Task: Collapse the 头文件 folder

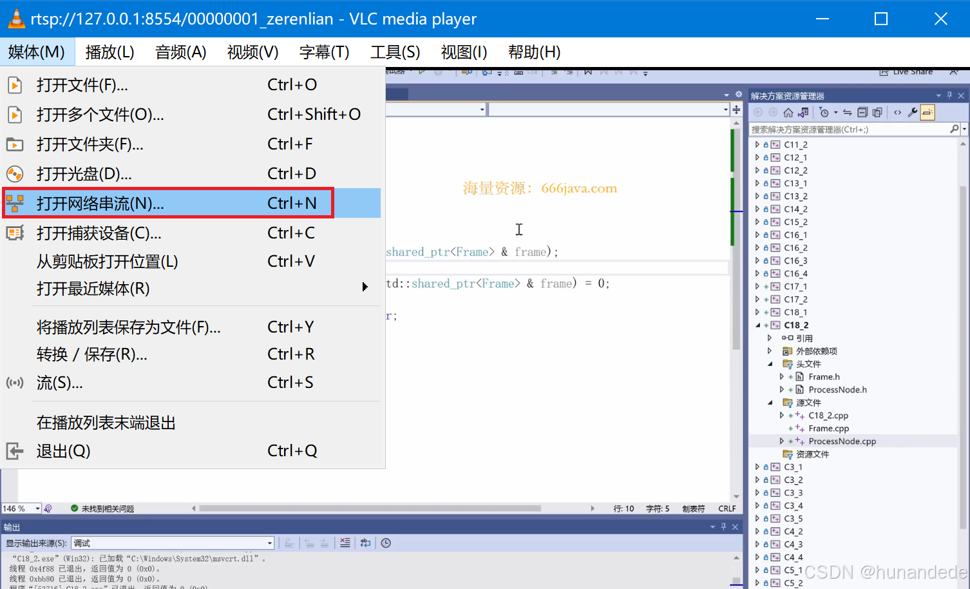Action: click(770, 364)
